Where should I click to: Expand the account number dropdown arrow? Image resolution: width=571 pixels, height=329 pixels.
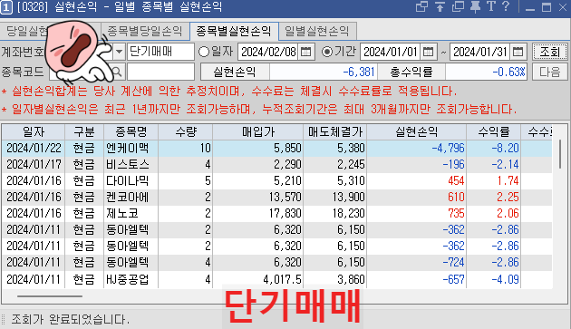119,52
